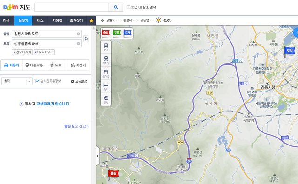Click the 선자령 mountain label
Screen dimensions: 298x184
click(x=165, y=120)
